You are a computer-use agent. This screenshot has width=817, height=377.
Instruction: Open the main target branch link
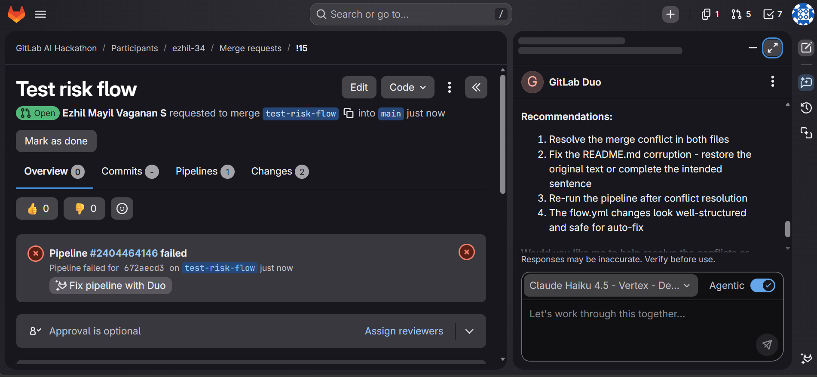click(x=391, y=113)
